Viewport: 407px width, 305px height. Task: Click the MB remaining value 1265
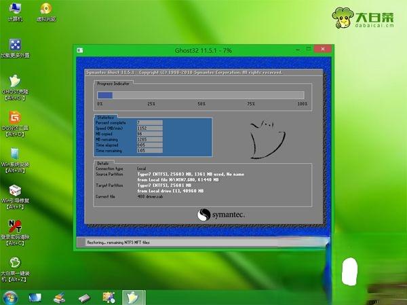pyautogui.click(x=150, y=139)
